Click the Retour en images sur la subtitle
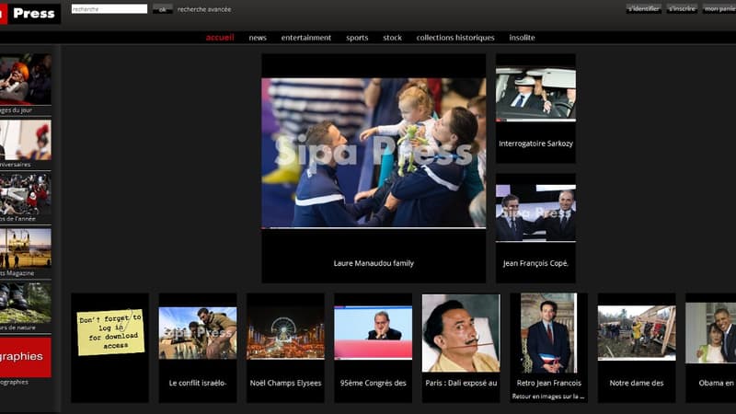Viewport: 736px width, 414px height. pos(548,397)
